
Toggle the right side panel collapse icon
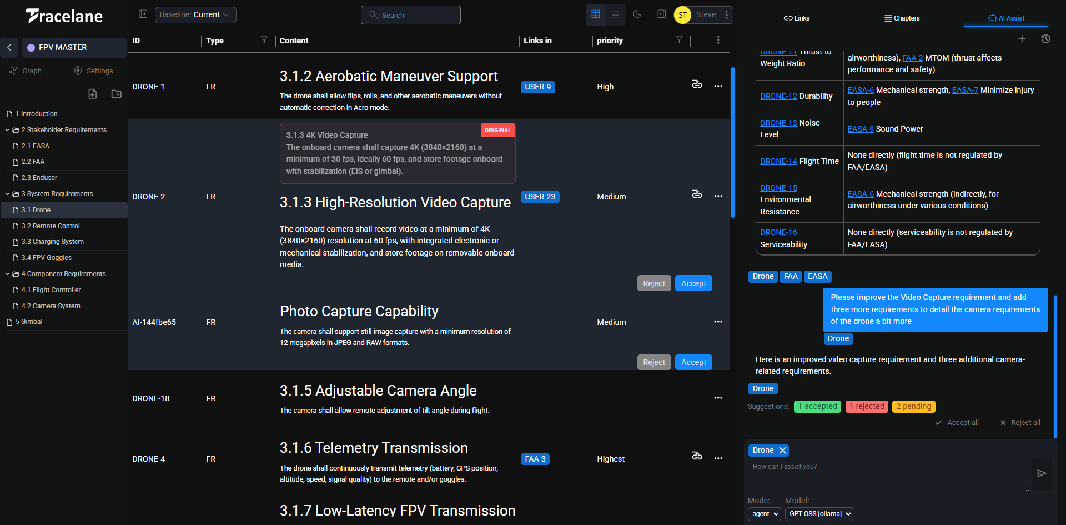coord(661,14)
